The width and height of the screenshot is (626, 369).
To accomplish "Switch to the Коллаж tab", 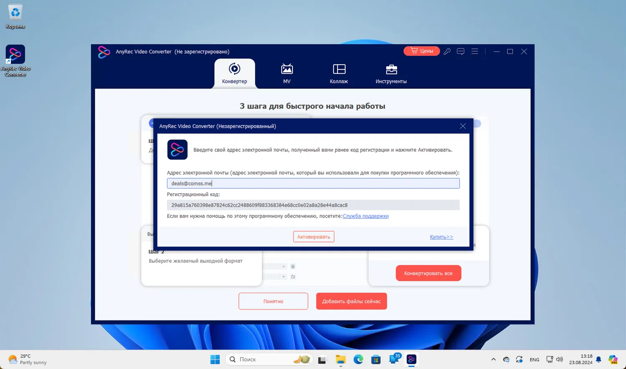I will [x=338, y=73].
